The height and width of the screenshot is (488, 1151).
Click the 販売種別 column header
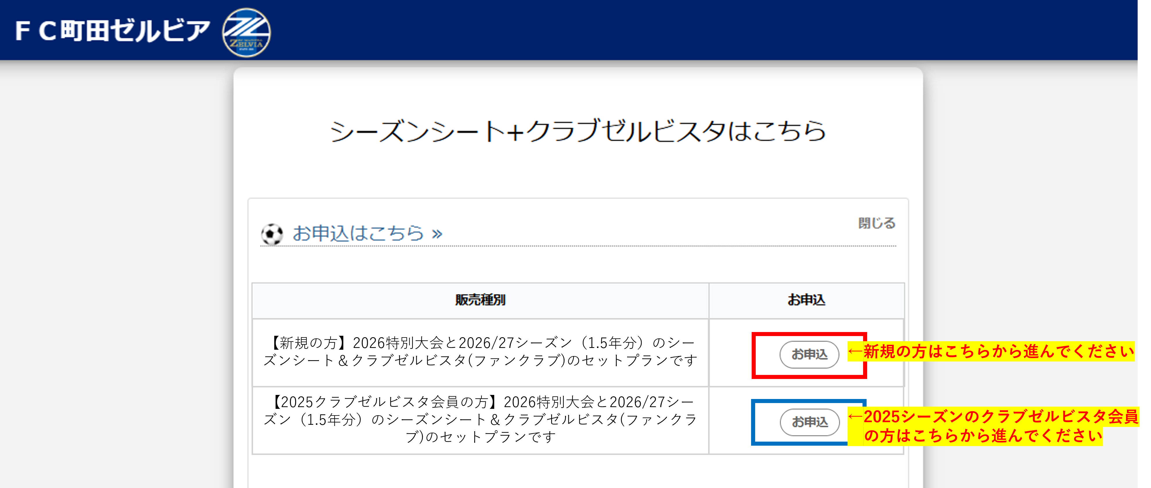coord(480,300)
